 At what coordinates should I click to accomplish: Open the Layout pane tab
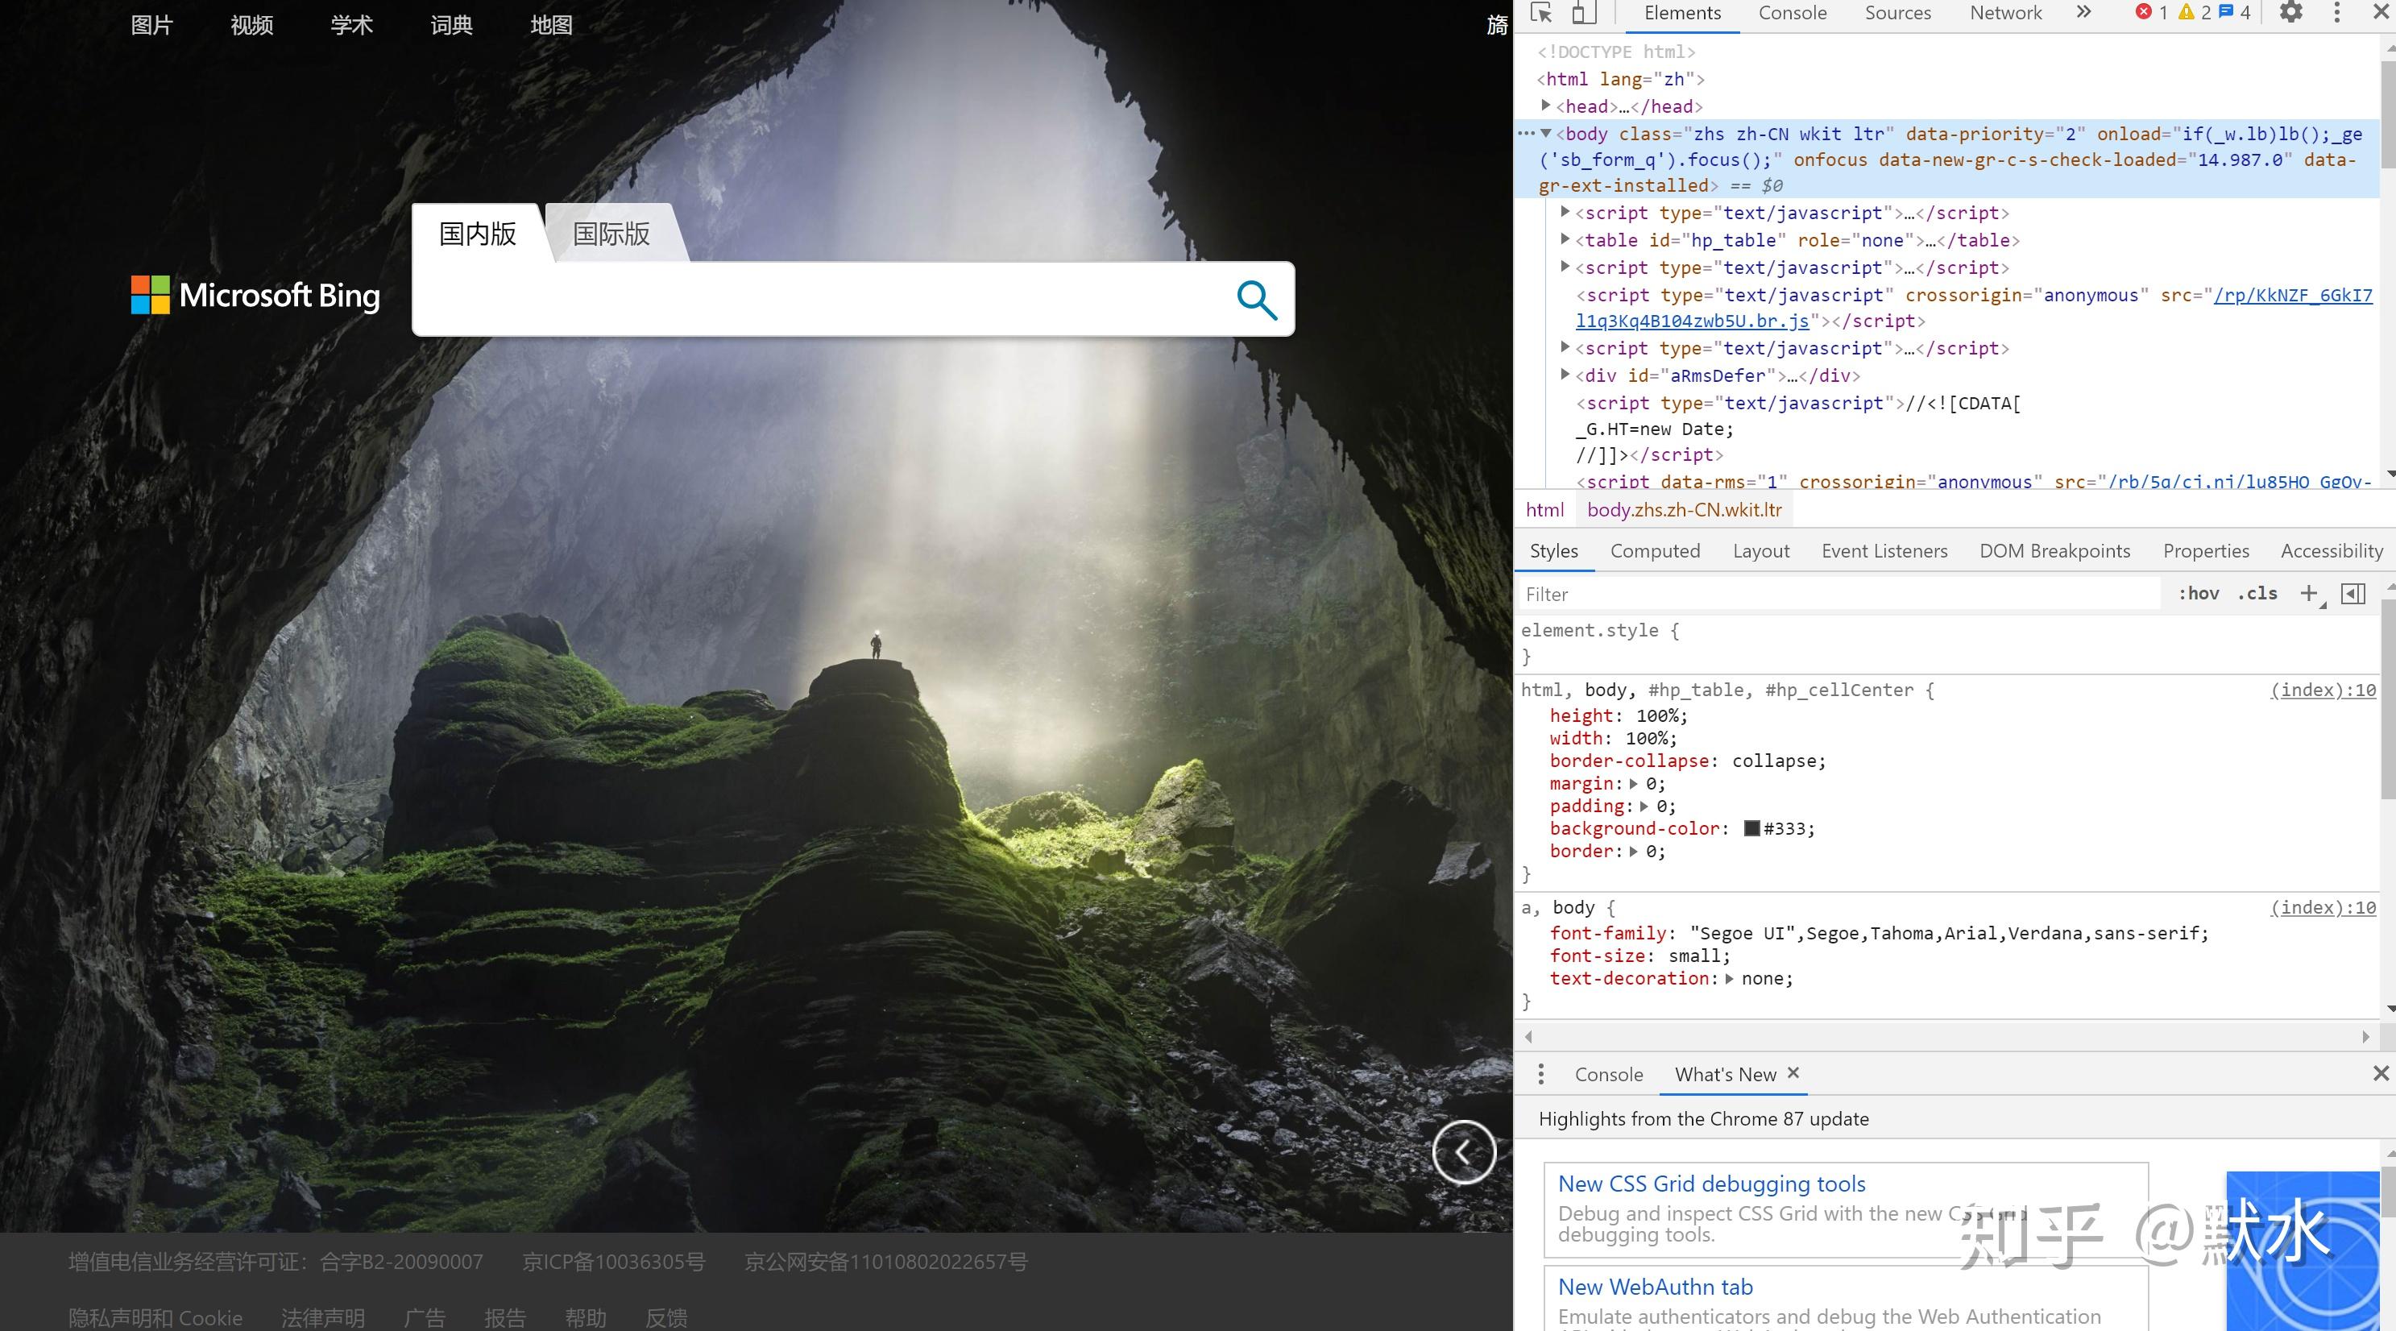click(x=1760, y=550)
